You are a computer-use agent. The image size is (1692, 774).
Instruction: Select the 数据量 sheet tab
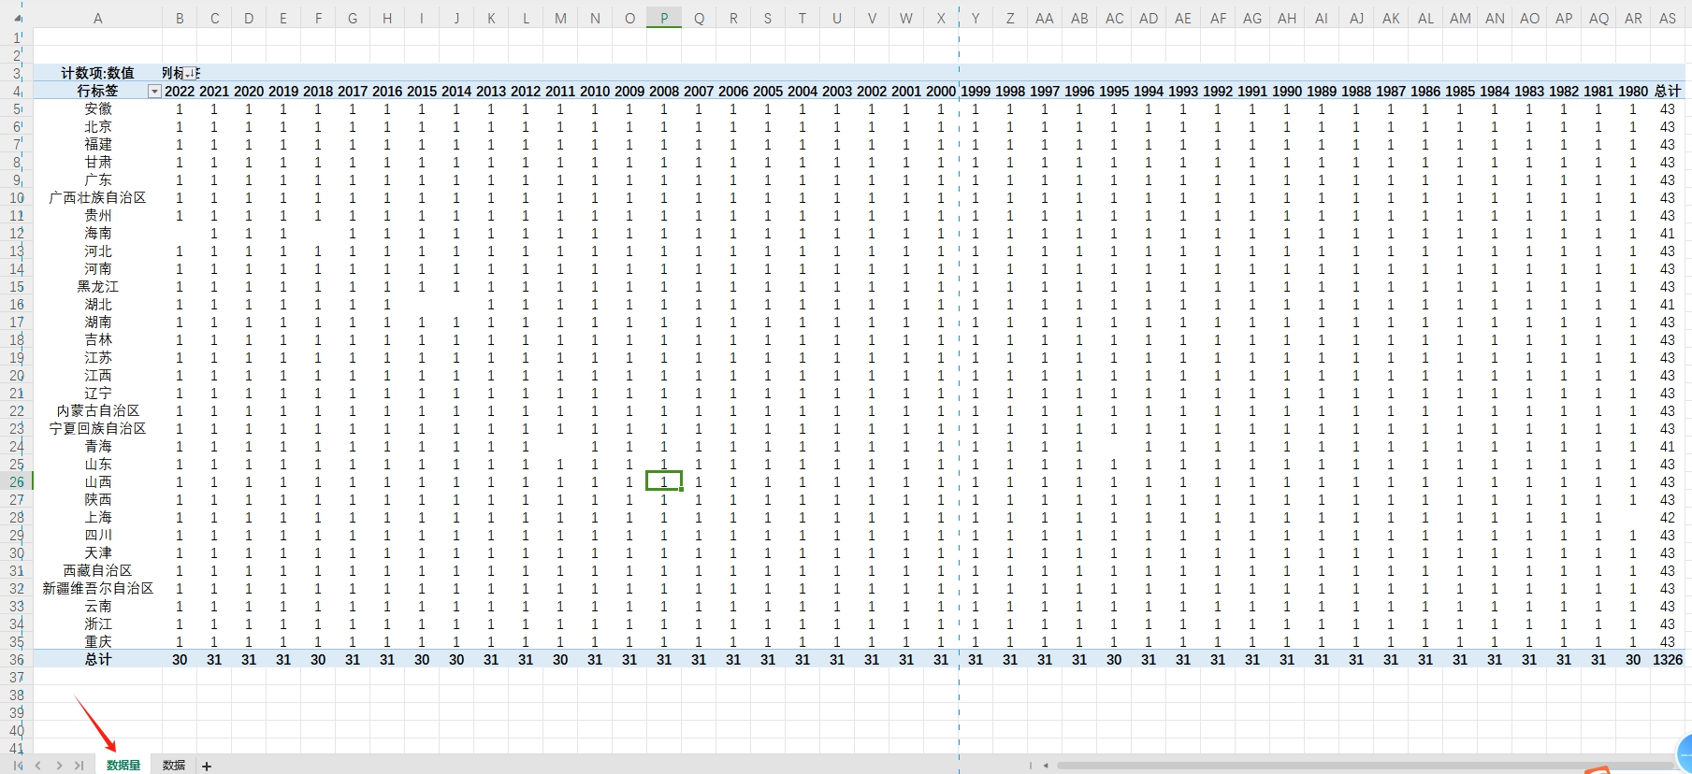(123, 766)
